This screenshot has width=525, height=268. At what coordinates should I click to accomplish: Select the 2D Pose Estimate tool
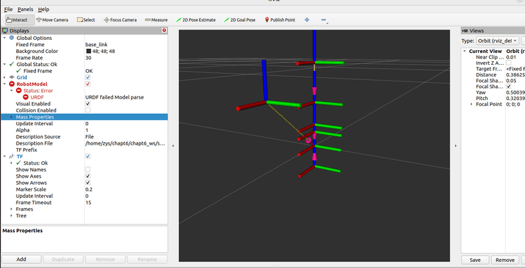pyautogui.click(x=196, y=20)
